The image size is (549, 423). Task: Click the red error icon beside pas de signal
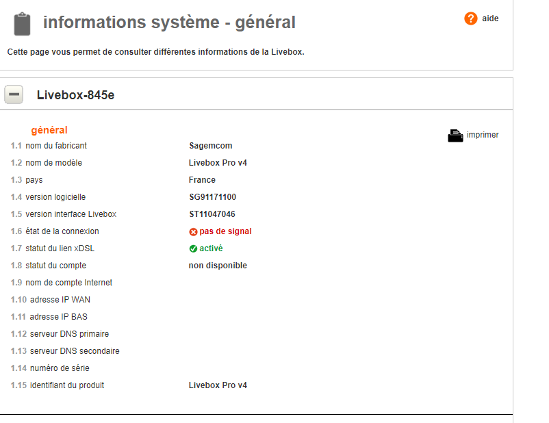192,231
